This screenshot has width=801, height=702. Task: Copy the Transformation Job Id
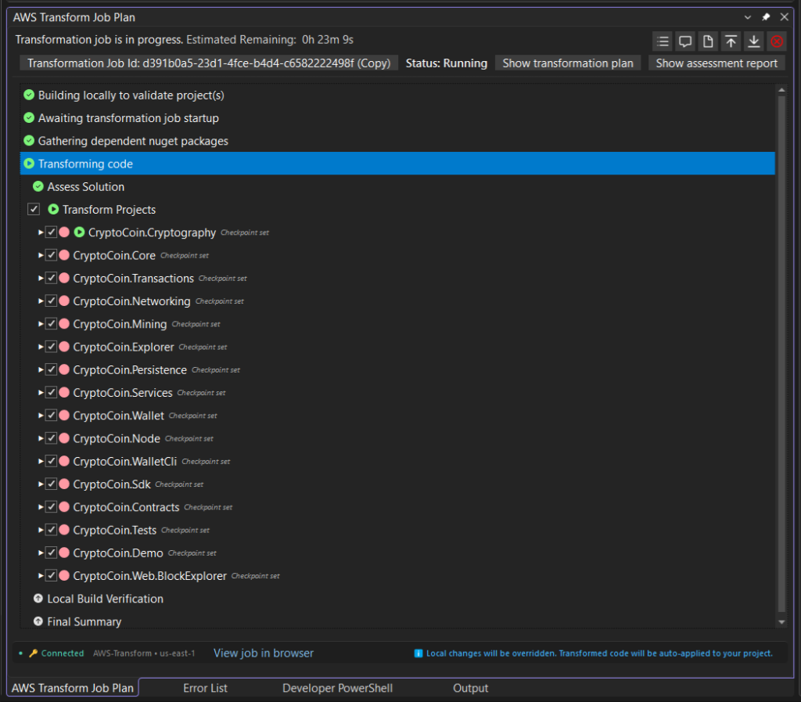tap(208, 63)
